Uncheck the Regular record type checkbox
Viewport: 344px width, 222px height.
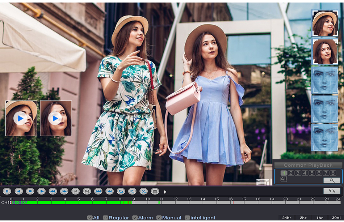pyautogui.click(x=105, y=218)
